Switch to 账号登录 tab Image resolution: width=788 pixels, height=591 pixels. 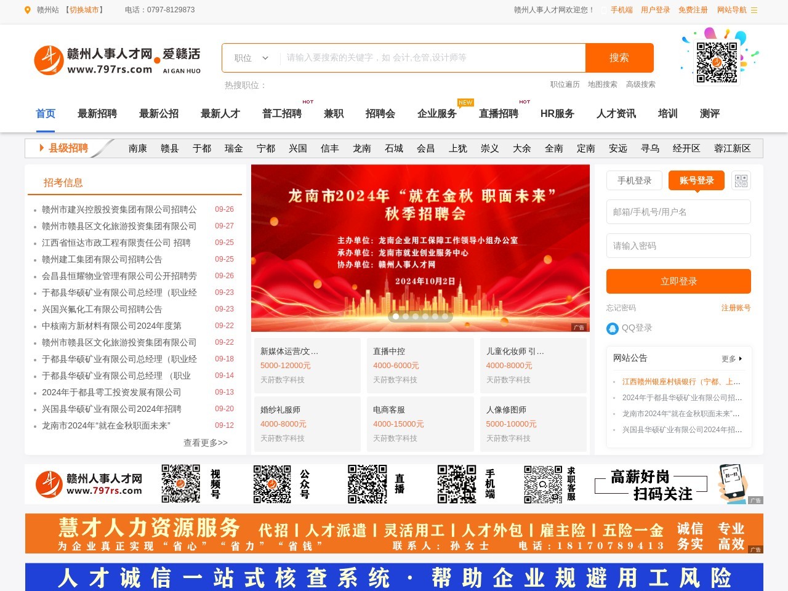coord(696,180)
